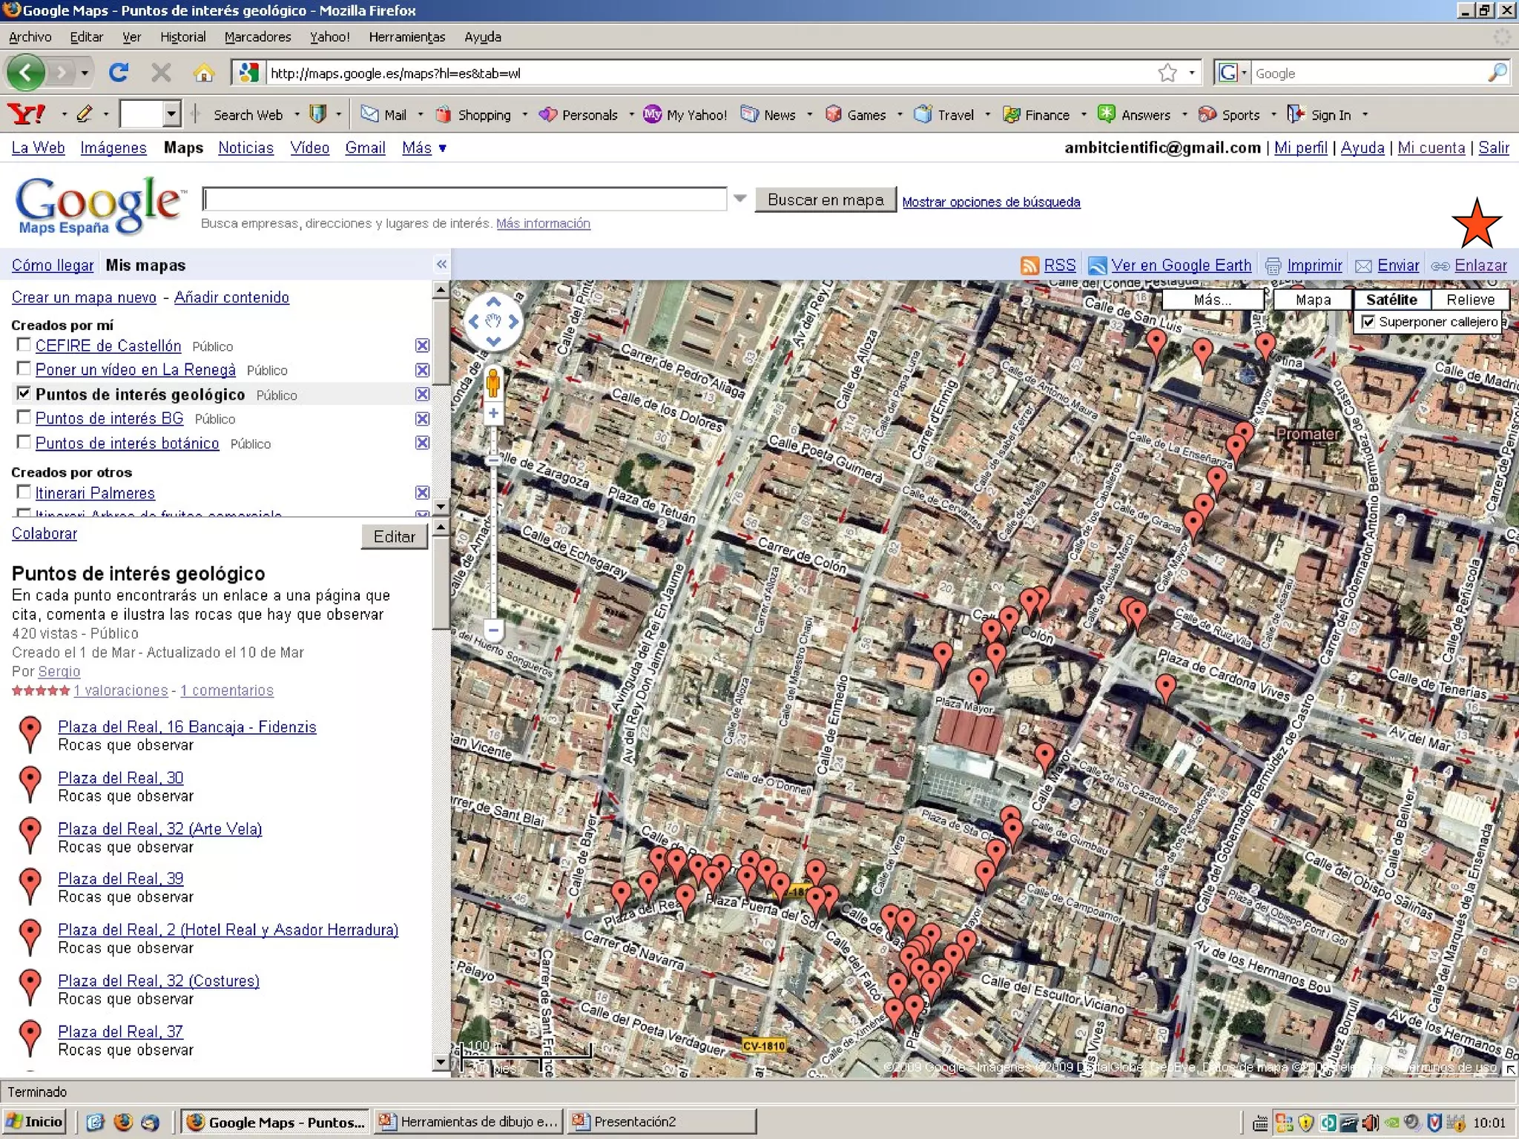Zoom out with the minus button on map
Viewport: 1519px width, 1139px height.
point(493,630)
